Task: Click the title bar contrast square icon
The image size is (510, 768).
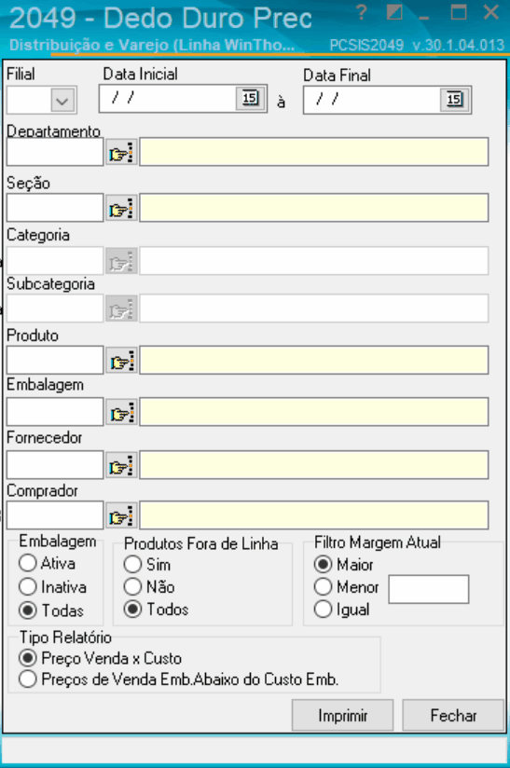Action: 393,12
